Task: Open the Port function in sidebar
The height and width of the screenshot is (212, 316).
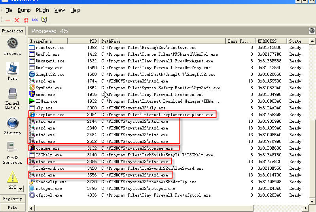Action: tap(13, 71)
